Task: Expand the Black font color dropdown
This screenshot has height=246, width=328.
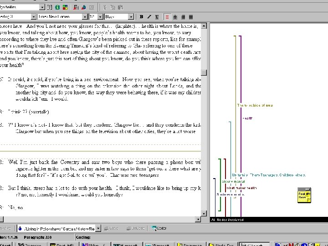Action: (x=131, y=17)
